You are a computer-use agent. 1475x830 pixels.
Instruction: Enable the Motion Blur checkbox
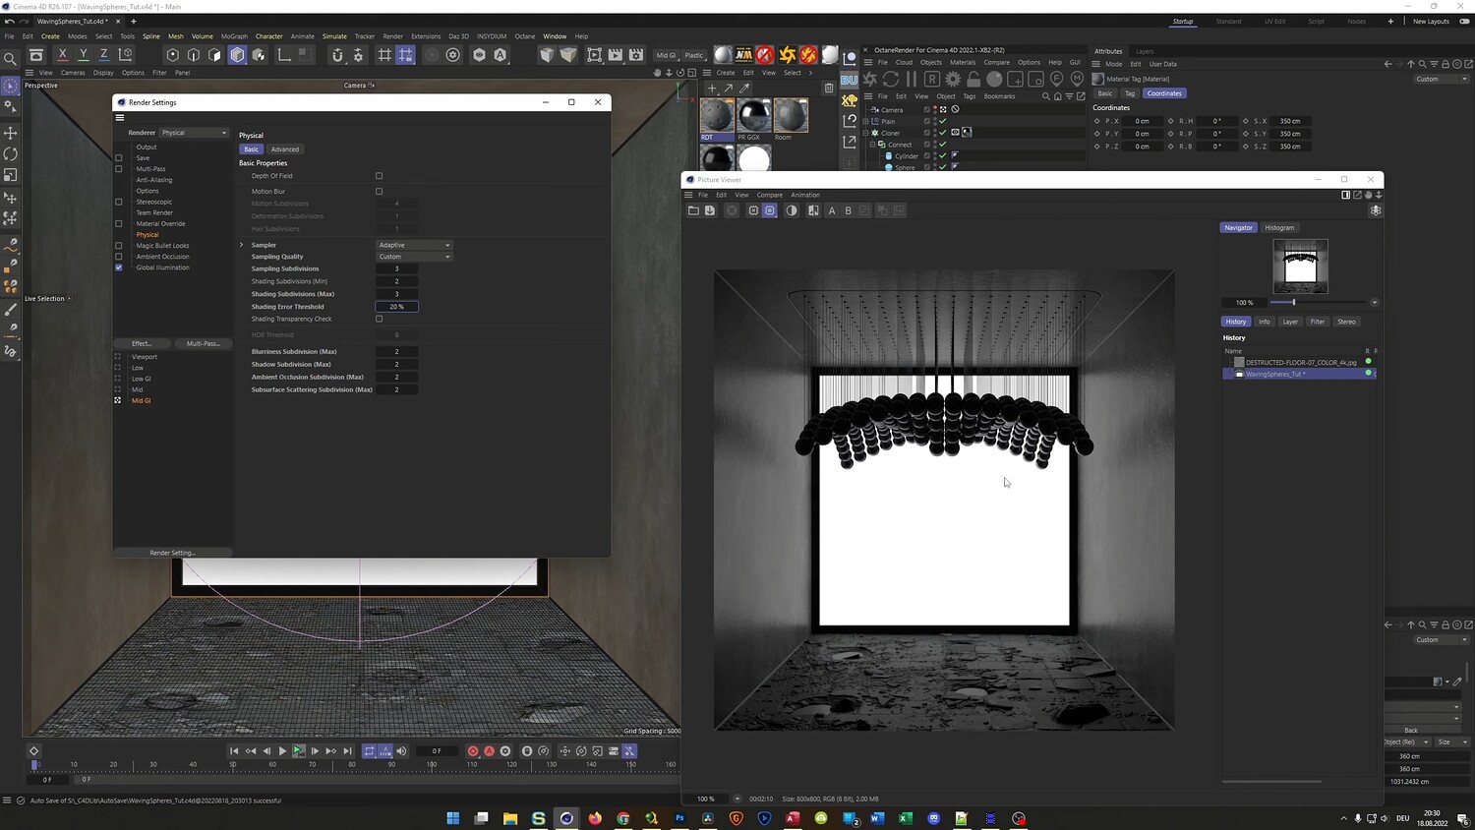[x=379, y=192]
